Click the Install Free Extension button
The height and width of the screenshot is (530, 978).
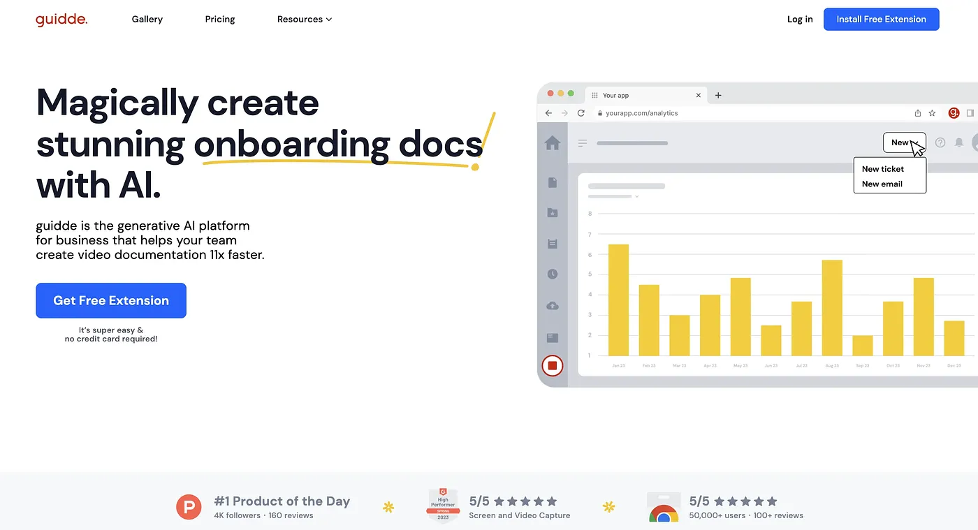[x=882, y=20]
